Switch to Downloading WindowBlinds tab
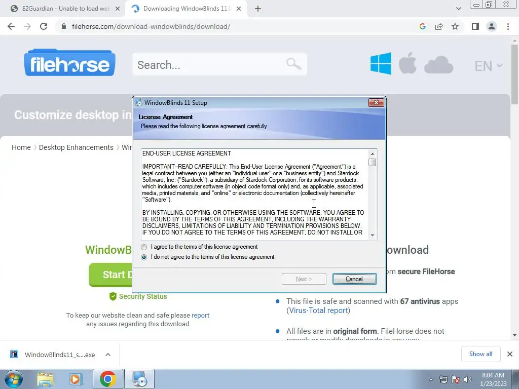 (x=187, y=9)
